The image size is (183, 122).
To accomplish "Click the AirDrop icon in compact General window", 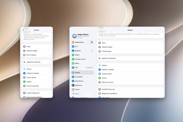I will [24, 69].
